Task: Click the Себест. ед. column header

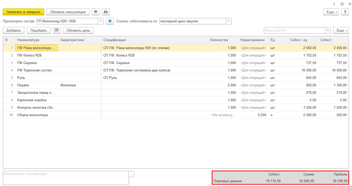Action: pyautogui.click(x=303, y=40)
